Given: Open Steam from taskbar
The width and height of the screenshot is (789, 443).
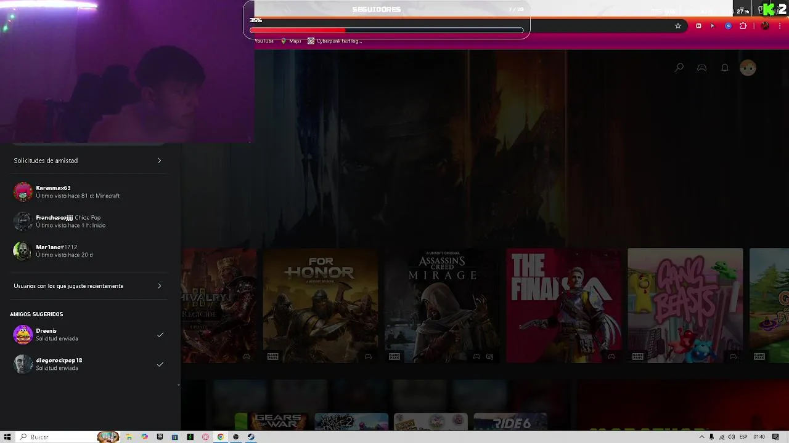Looking at the screenshot, I should click(x=251, y=437).
